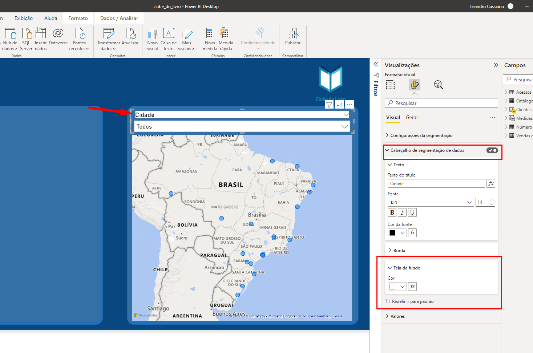The width and height of the screenshot is (533, 353).
Task: Open the Todos slicer dropdown
Action: (242, 127)
